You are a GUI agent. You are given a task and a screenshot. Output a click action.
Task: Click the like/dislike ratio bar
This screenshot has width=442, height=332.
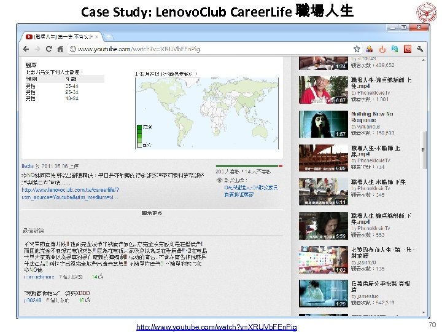tap(249, 166)
